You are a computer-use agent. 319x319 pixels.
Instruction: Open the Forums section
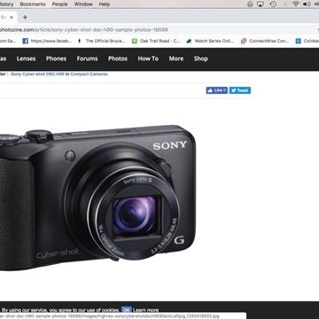point(87,58)
